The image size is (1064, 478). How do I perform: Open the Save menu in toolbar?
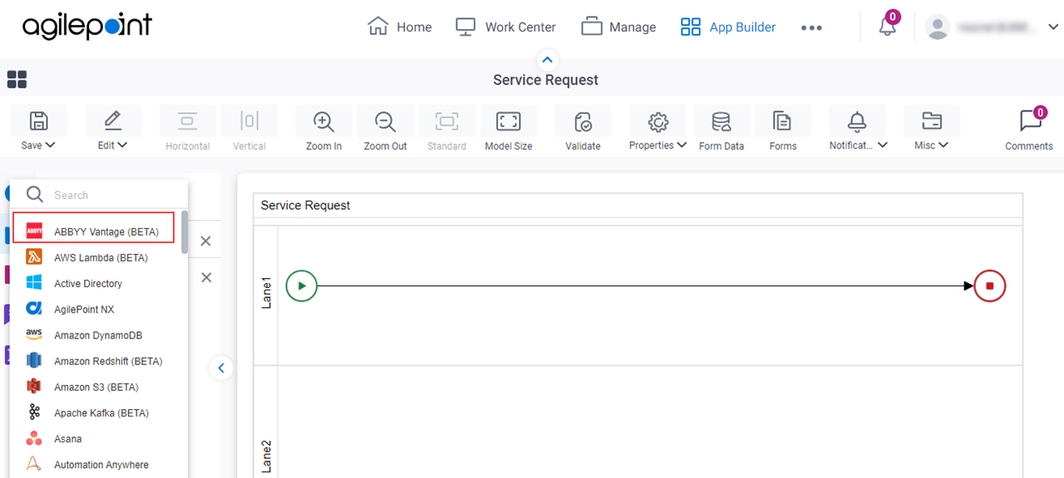click(x=38, y=129)
